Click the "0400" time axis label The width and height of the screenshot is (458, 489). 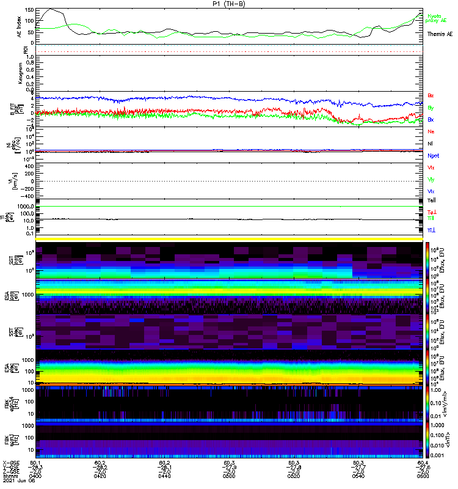click(x=35, y=476)
